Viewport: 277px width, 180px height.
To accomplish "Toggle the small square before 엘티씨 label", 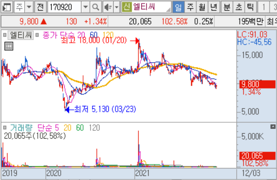I will (x=5, y=35).
